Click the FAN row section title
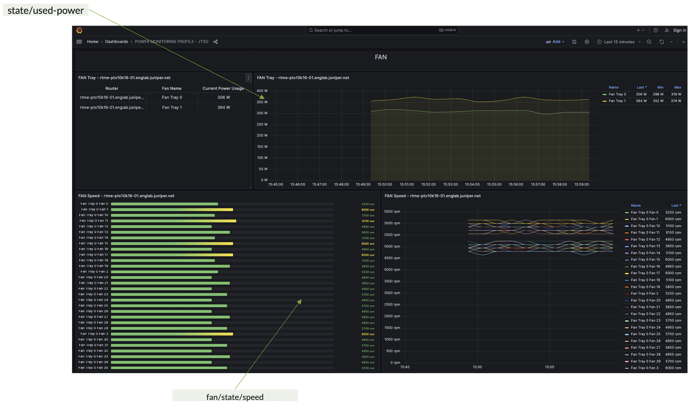 (381, 57)
